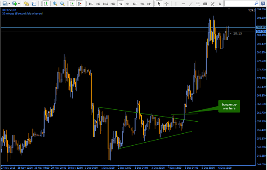Select the arrow cursor tool
This screenshot has height=170, width=267.
[159, 3]
